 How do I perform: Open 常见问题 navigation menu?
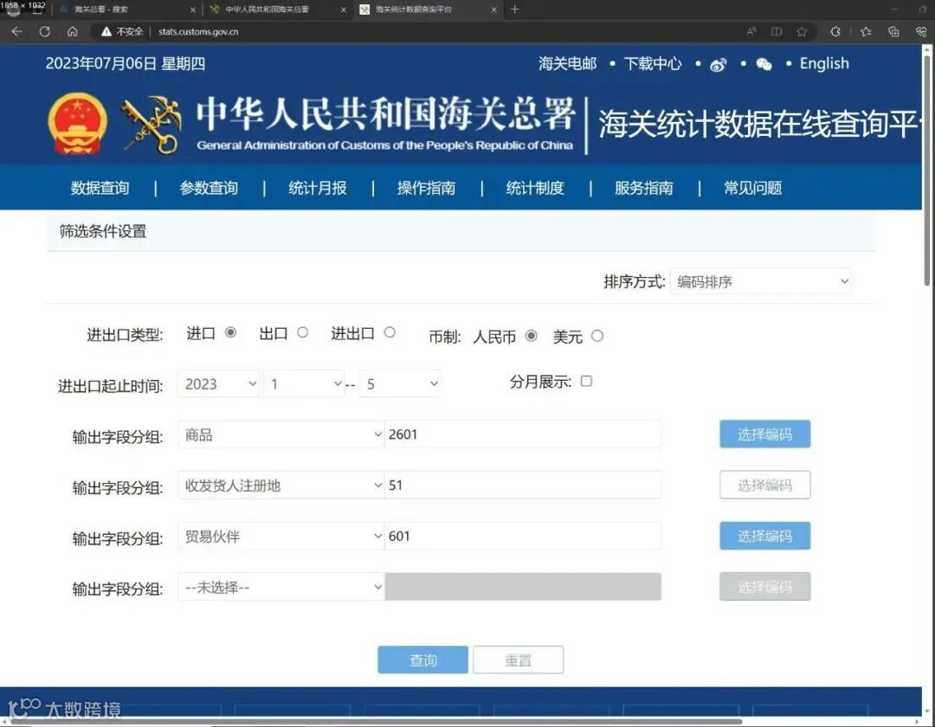pos(752,189)
